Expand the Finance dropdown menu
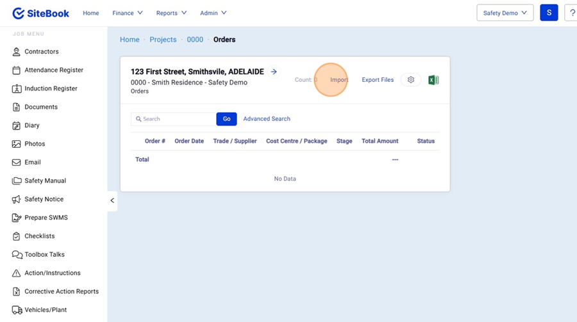577x322 pixels. point(127,13)
